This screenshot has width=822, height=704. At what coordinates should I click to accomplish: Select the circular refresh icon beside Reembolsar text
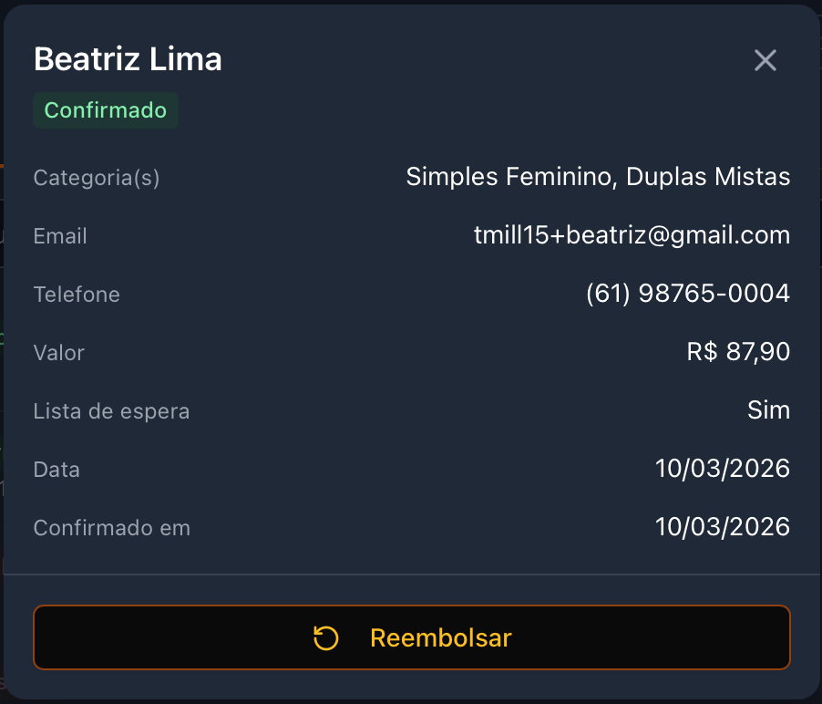coord(324,637)
